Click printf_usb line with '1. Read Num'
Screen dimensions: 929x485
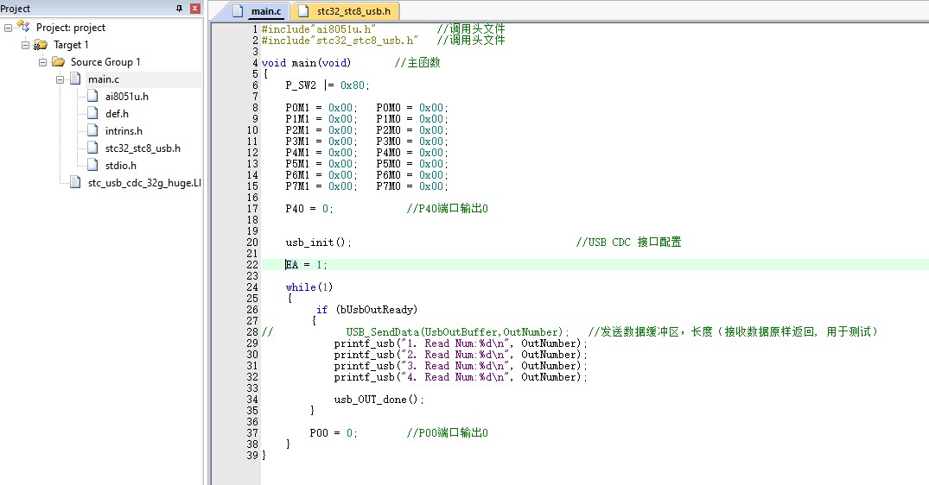point(461,343)
